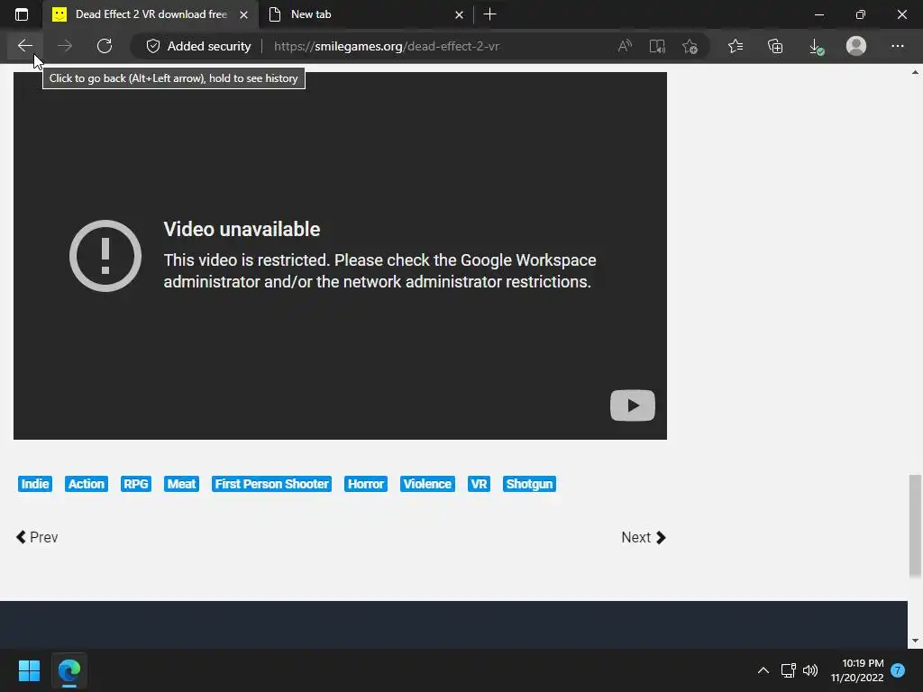Reload the page with the refresh icon
This screenshot has width=923, height=692.
[105, 46]
